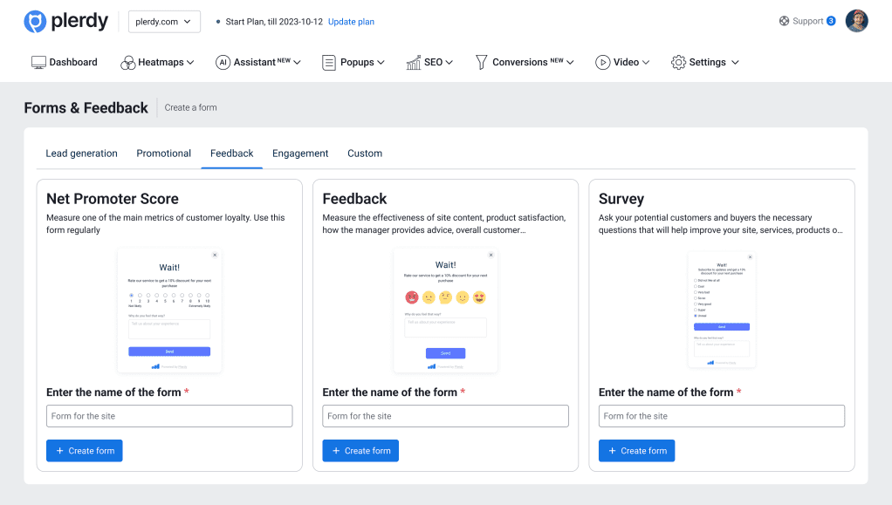892x505 pixels.
Task: Select the AI Assistant icon
Action: 223,62
